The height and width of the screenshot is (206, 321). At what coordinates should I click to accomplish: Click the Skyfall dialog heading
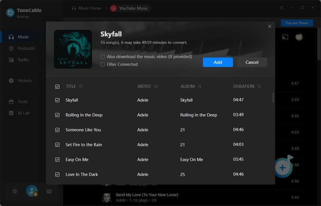111,34
